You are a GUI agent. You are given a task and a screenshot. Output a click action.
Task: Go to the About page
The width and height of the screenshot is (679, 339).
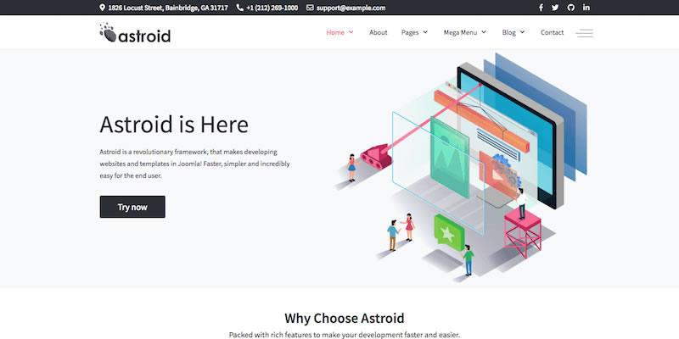(x=379, y=32)
